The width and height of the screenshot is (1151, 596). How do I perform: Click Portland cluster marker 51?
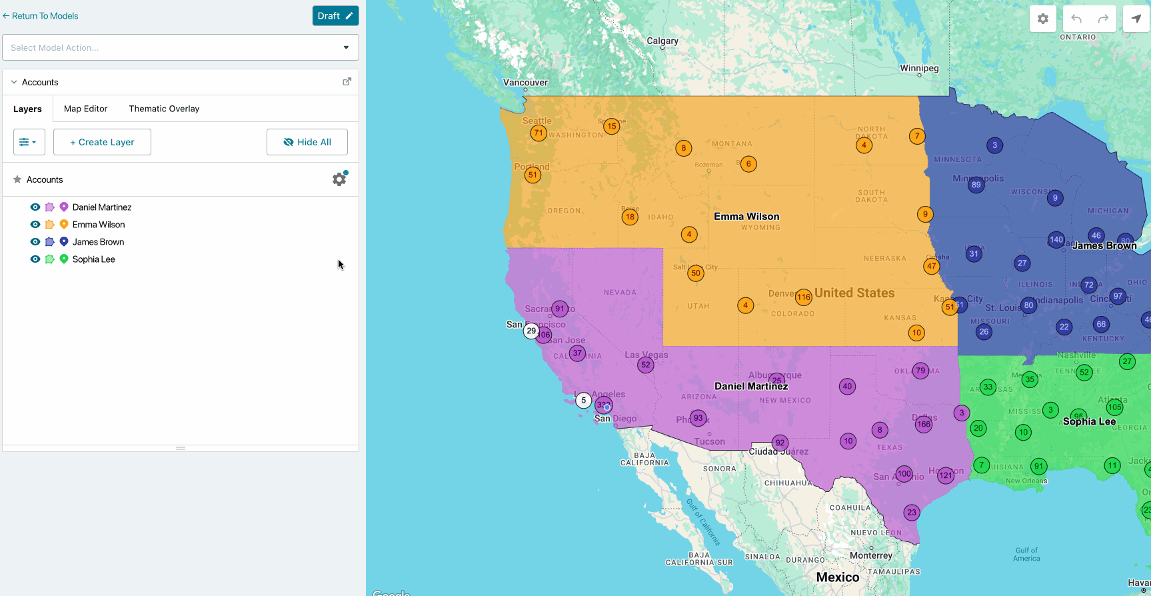533,175
